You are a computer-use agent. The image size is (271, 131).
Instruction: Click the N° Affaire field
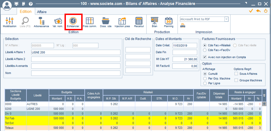43,46
